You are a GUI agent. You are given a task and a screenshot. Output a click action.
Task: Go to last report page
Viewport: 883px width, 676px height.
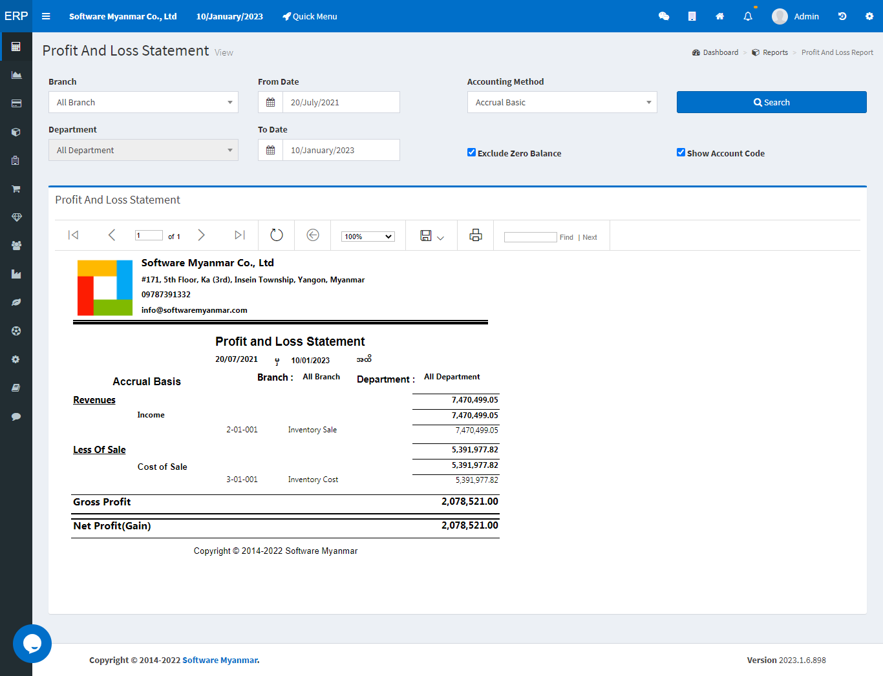(240, 235)
